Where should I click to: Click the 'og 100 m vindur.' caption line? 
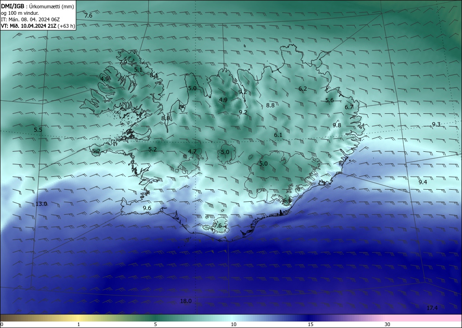pos(20,13)
